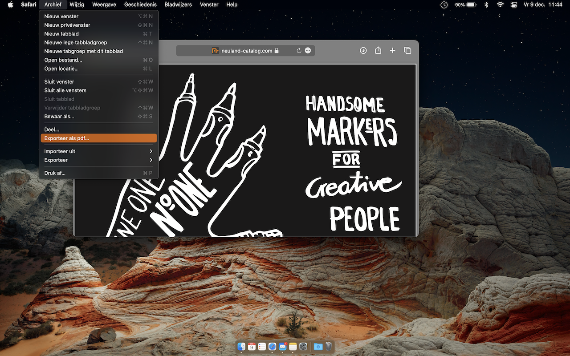
Task: Select Open bestand… menu item
Action: [98, 60]
